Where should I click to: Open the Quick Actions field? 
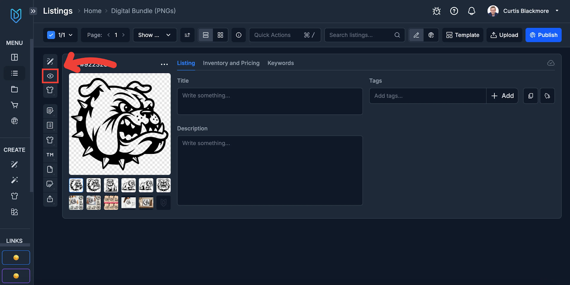(x=285, y=35)
